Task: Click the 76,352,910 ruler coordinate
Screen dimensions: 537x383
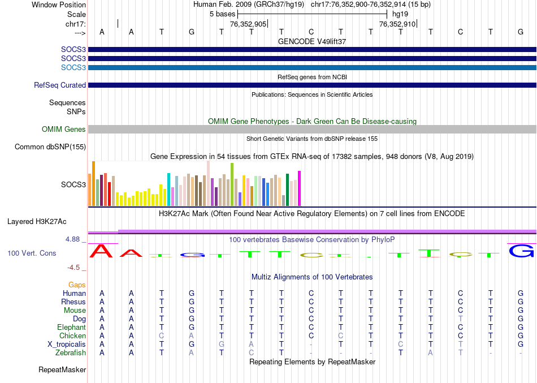Action: [x=397, y=24]
